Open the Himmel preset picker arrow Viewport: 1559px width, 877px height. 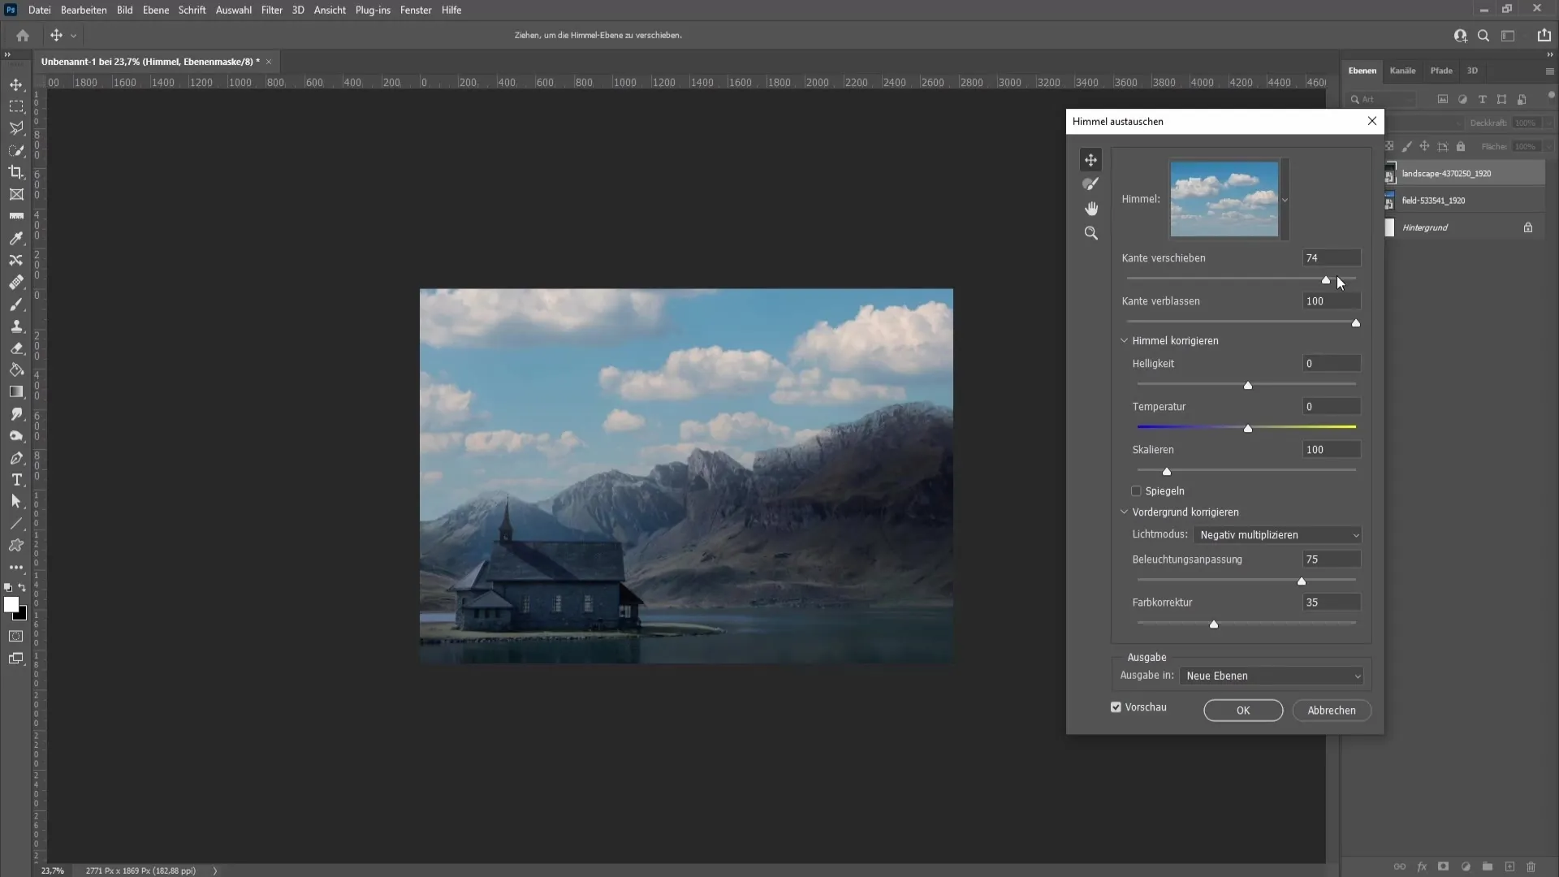1285,200
